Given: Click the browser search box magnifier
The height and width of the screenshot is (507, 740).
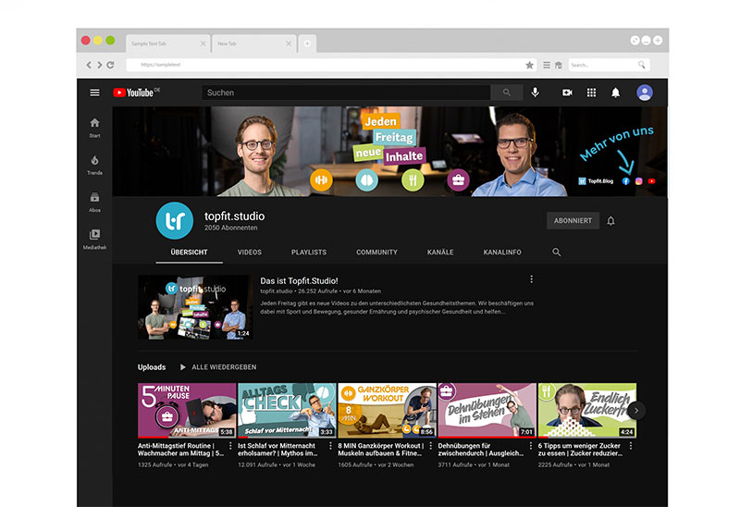Looking at the screenshot, I should [642, 65].
